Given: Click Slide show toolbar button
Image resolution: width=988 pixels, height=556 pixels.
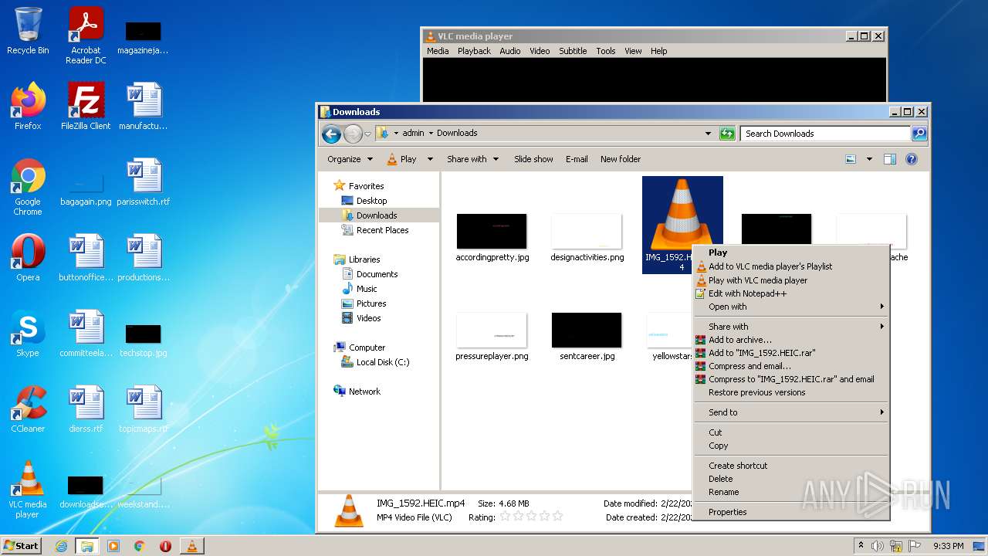Looking at the screenshot, I should tap(533, 159).
